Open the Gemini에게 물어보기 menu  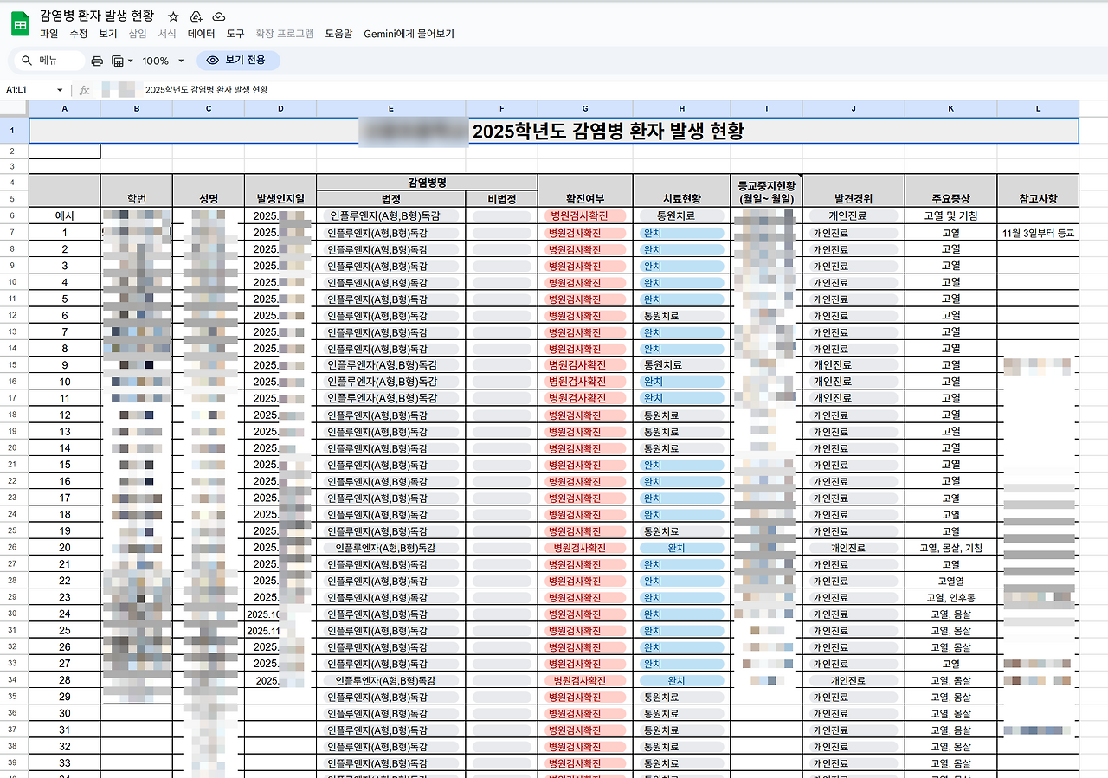(409, 34)
